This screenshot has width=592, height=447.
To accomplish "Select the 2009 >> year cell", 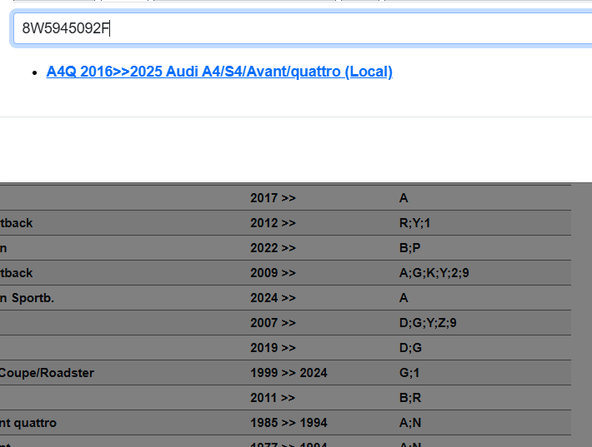I will 273,273.
